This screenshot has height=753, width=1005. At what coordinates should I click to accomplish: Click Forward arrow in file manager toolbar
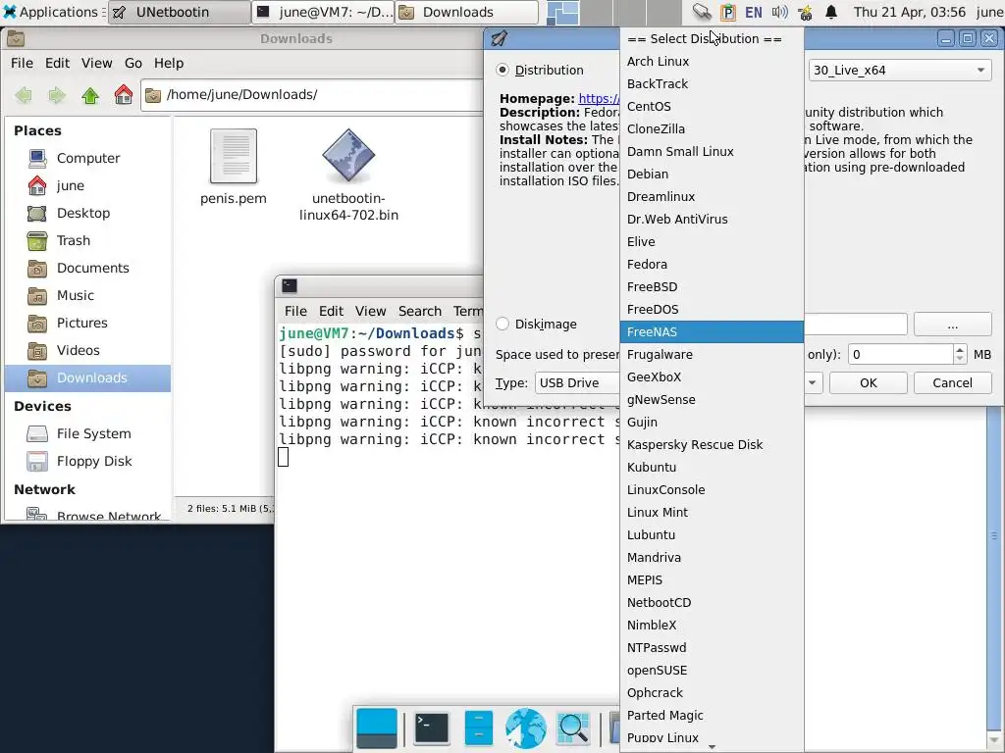tap(57, 95)
